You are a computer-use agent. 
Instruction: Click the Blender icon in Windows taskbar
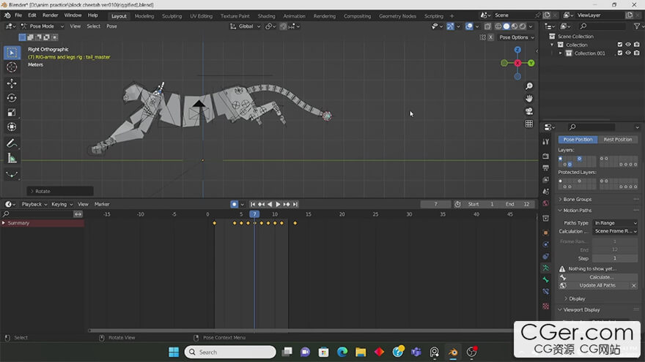453,352
